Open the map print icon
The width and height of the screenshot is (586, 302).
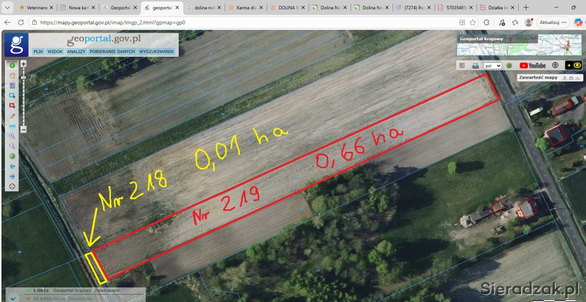[475, 65]
